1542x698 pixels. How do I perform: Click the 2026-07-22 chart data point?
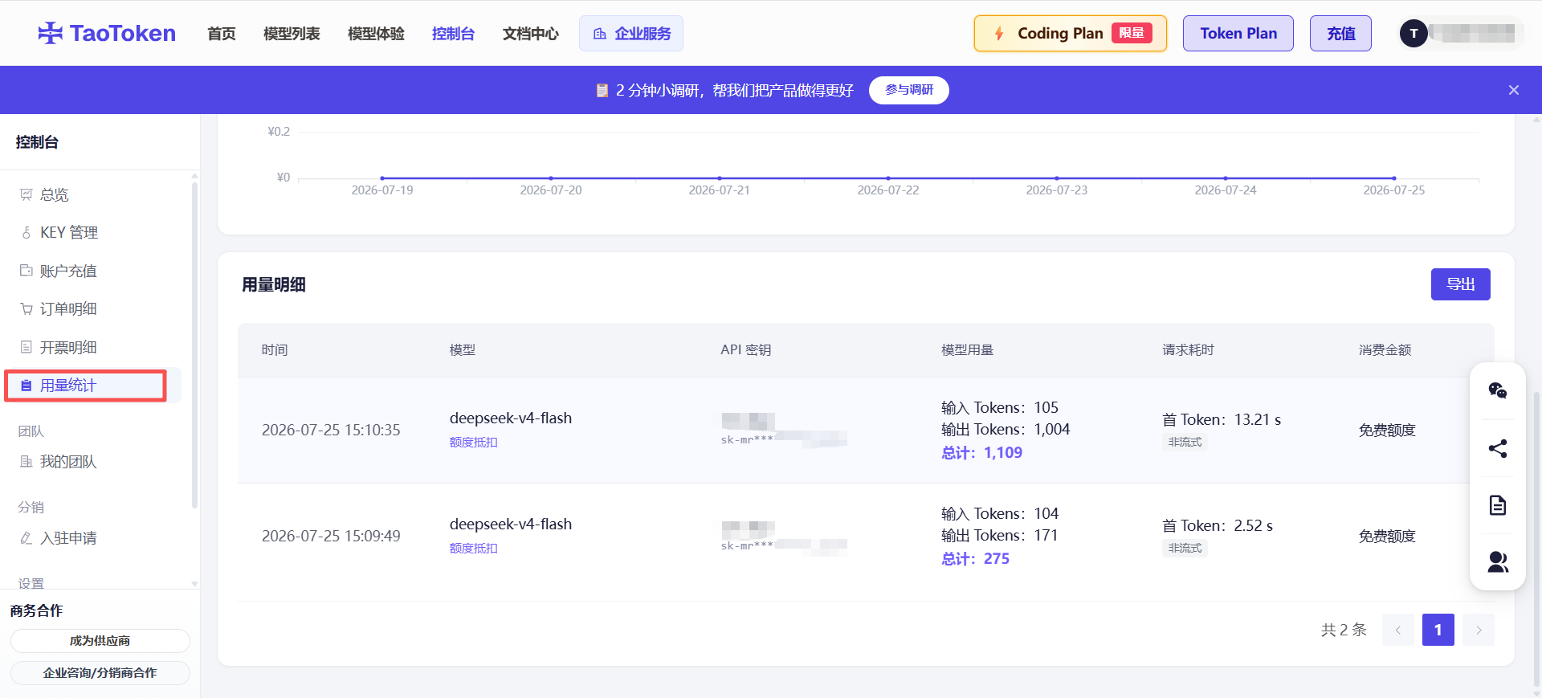pos(887,178)
